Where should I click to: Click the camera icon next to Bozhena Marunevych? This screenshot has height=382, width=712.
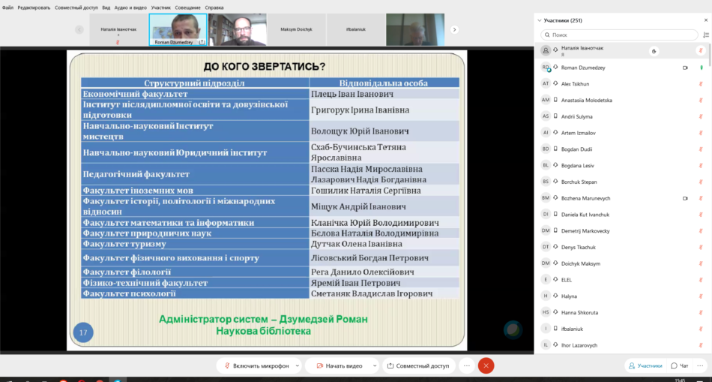click(685, 198)
